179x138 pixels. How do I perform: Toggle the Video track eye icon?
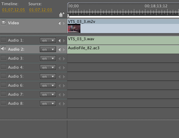click(x=3, y=22)
